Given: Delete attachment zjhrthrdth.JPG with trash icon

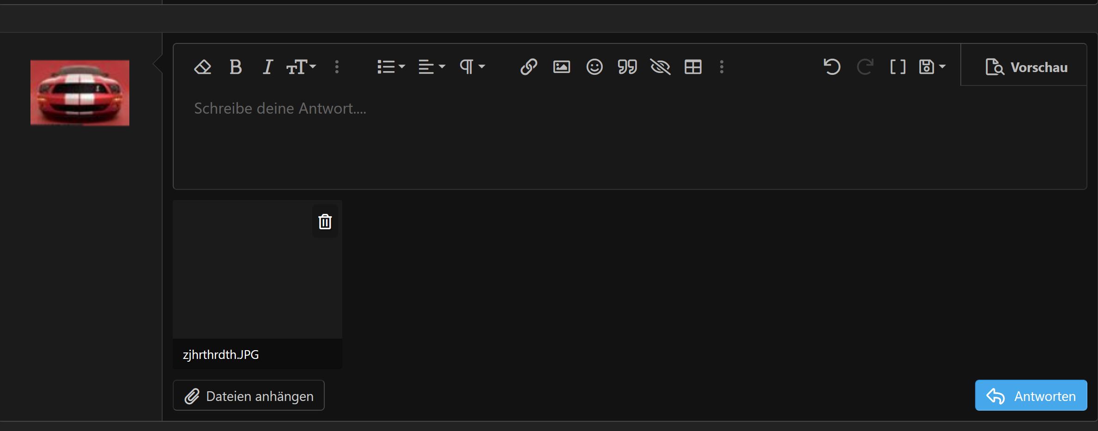Looking at the screenshot, I should [x=325, y=222].
